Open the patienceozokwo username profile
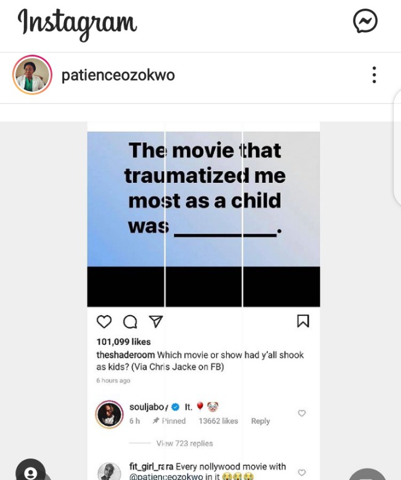 click(x=118, y=75)
